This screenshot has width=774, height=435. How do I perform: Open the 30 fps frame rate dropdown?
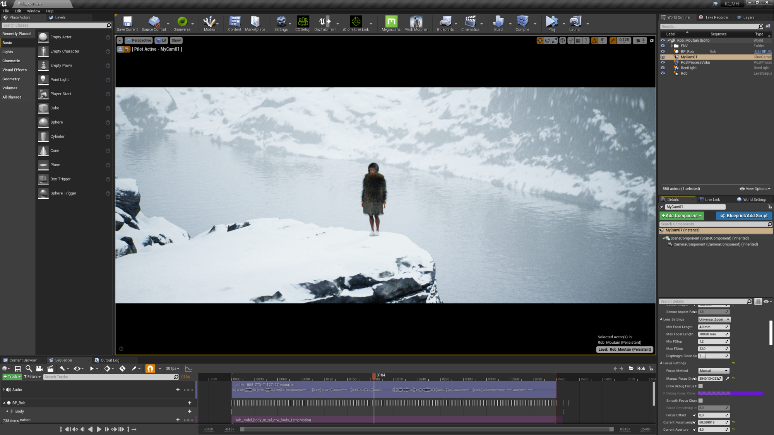pos(172,368)
